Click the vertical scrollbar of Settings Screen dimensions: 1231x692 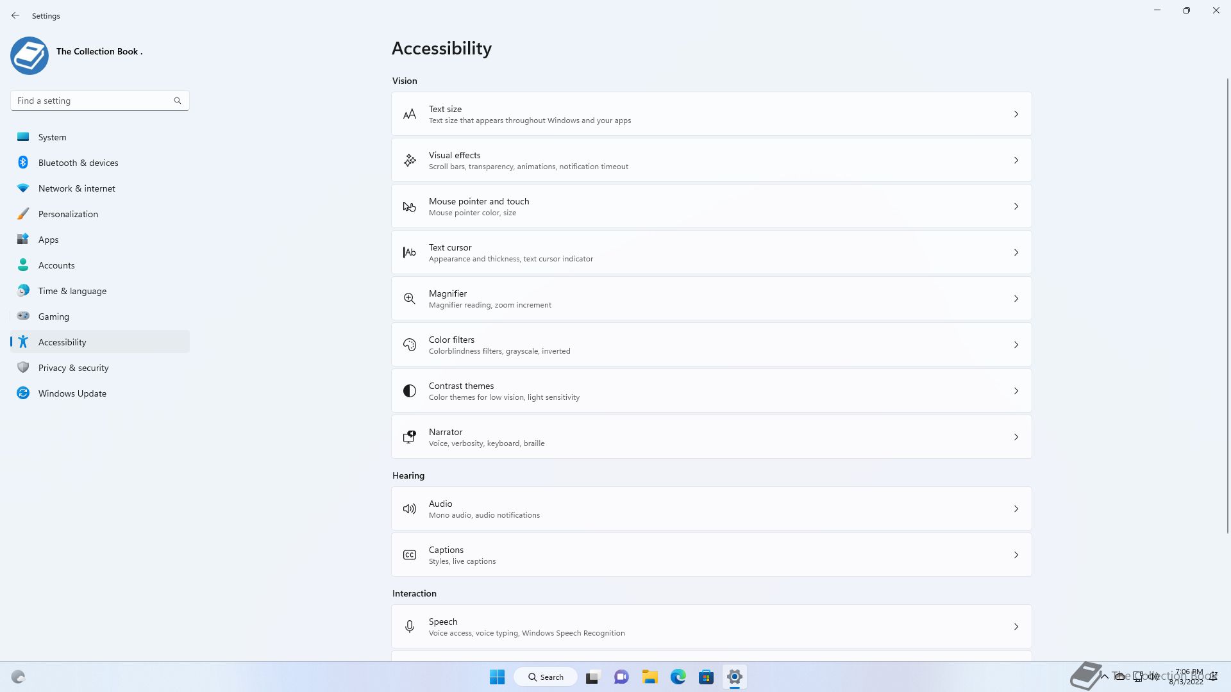click(x=1228, y=306)
